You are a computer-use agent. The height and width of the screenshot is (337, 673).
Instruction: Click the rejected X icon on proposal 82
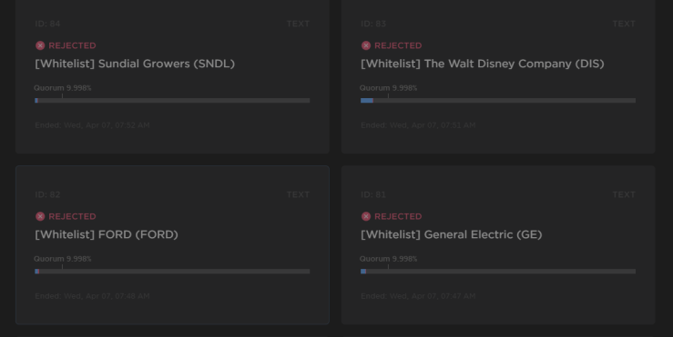(x=40, y=216)
